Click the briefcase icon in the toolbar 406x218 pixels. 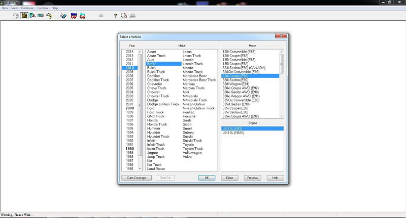click(x=24, y=16)
